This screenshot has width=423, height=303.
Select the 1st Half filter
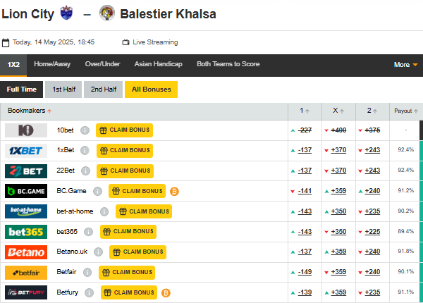click(63, 89)
